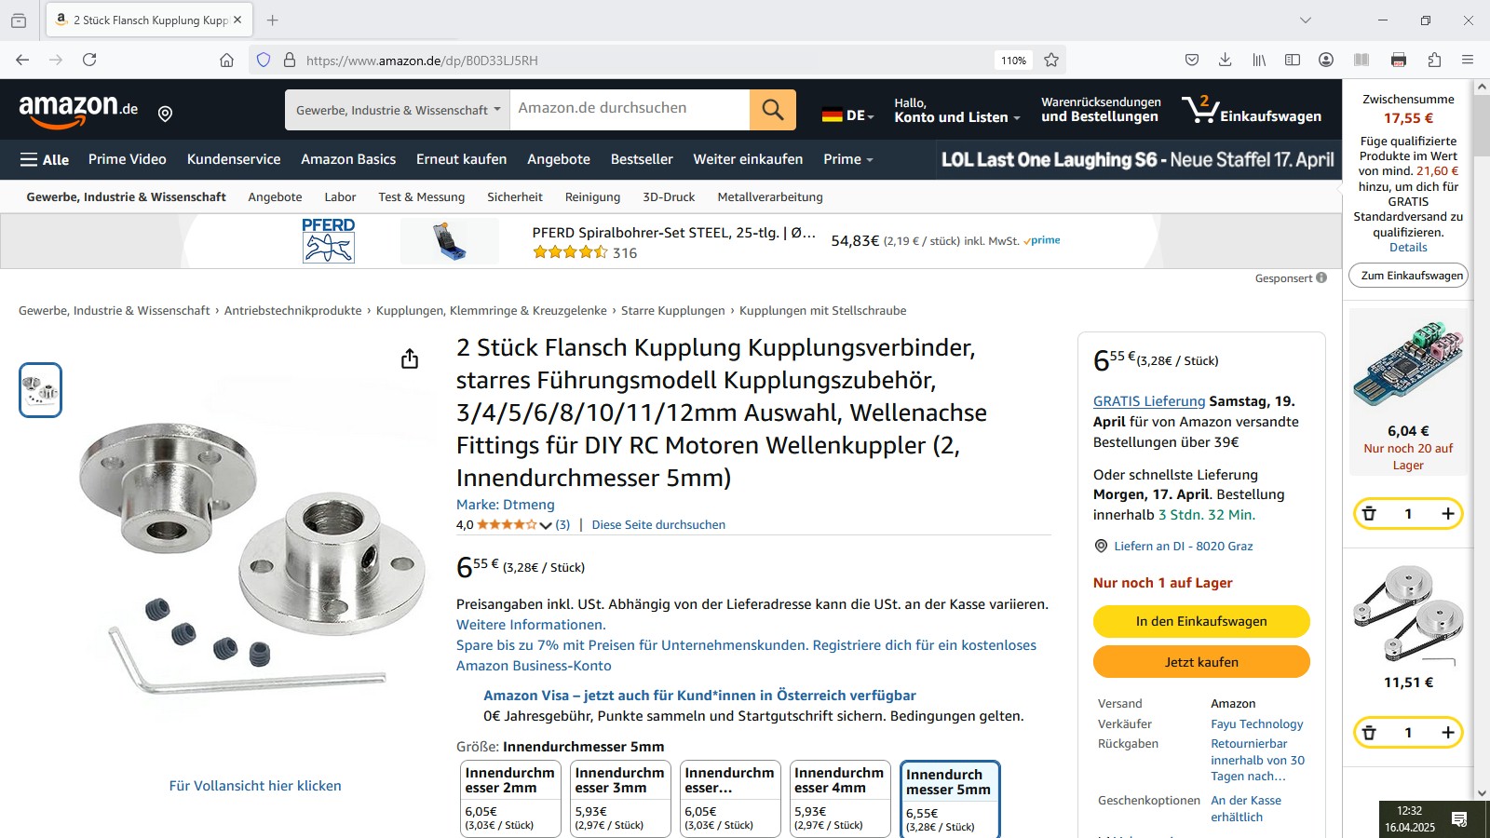The width and height of the screenshot is (1490, 838).
Task: Select size Innendurchmesser 2mm option
Action: pyautogui.click(x=509, y=799)
